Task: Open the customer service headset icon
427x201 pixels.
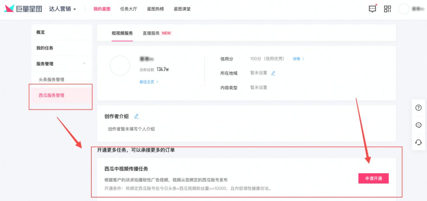Action: 419,142
